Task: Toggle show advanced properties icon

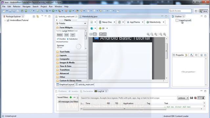Action: [196, 55]
